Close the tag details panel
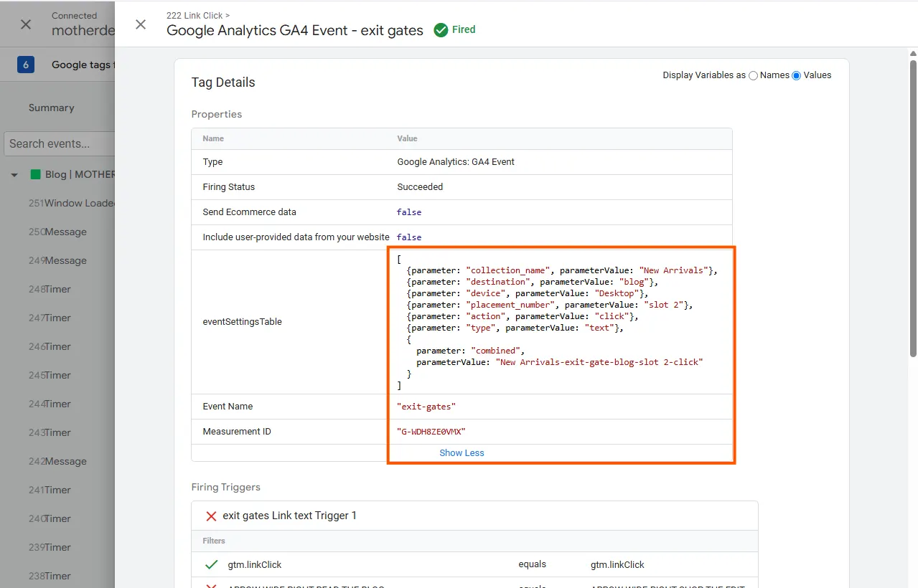Viewport: 918px width, 588px height. 141,24
